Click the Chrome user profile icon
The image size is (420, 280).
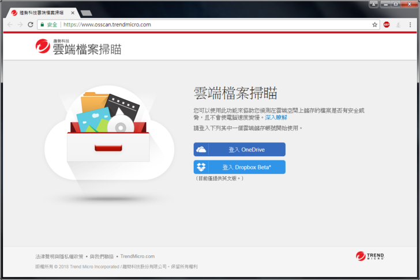pos(374,4)
